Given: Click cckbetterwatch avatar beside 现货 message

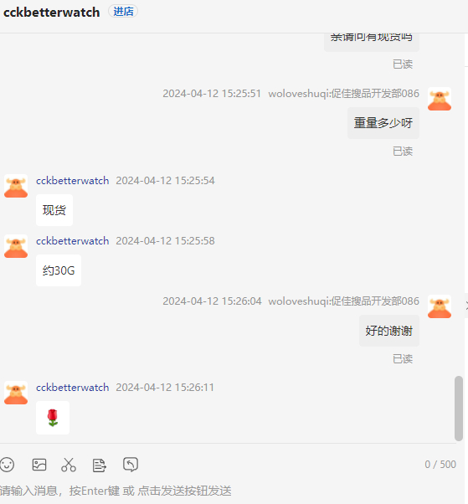Looking at the screenshot, I should [x=16, y=186].
